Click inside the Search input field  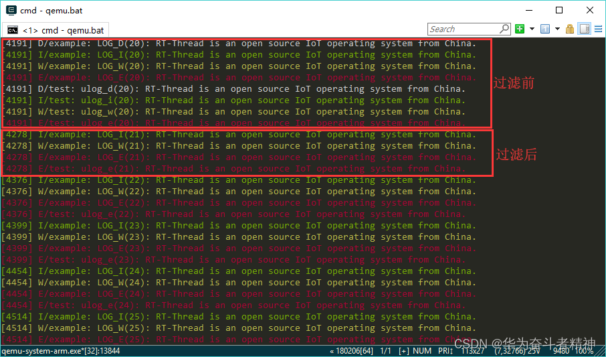(x=464, y=29)
